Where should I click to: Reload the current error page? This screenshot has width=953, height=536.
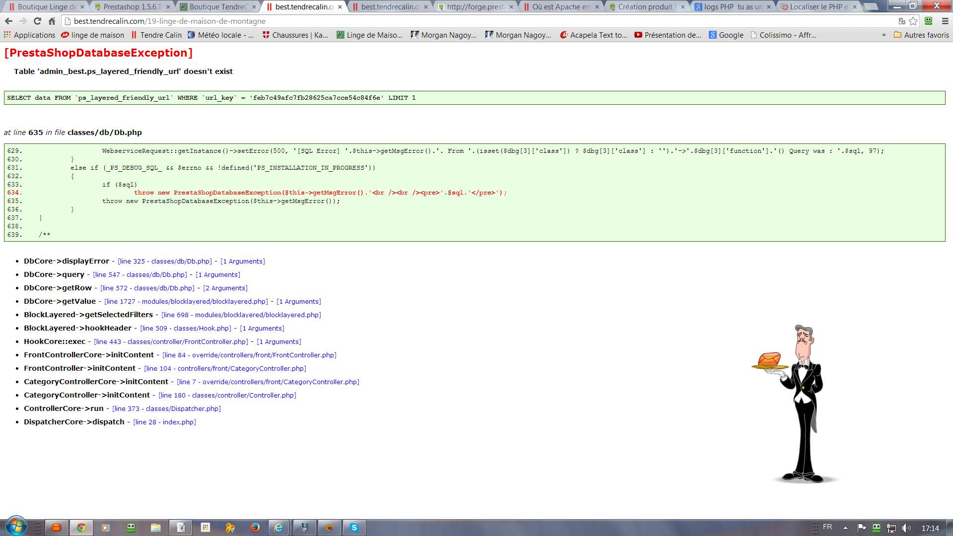(37, 21)
